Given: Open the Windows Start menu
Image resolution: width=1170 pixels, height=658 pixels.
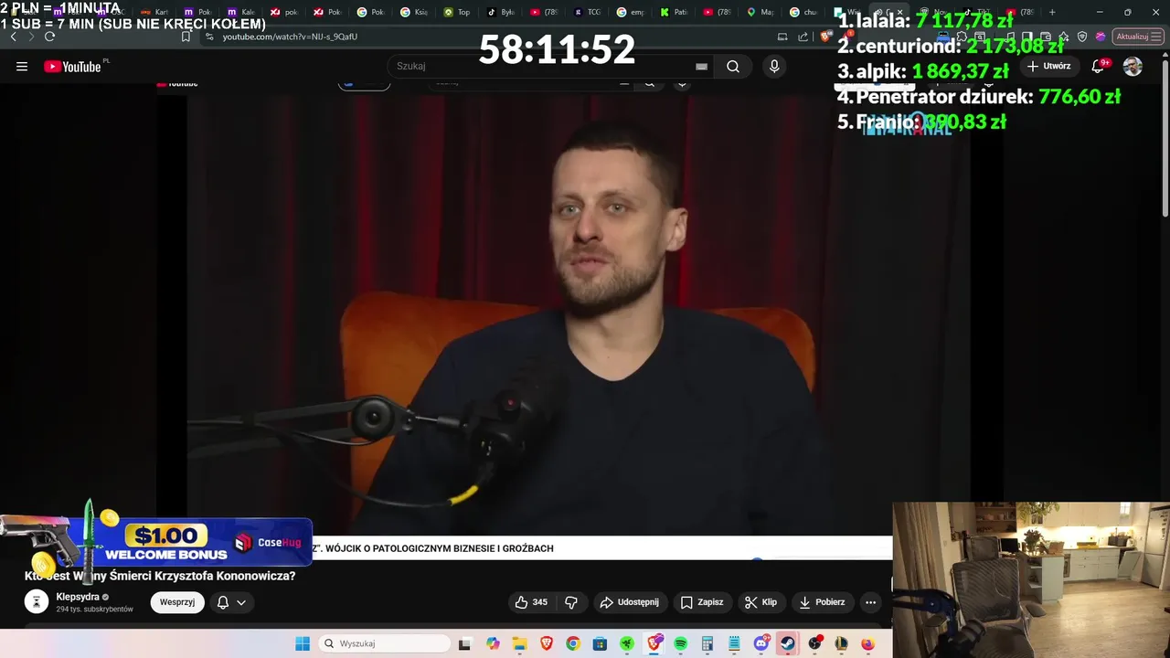Looking at the screenshot, I should click(303, 643).
